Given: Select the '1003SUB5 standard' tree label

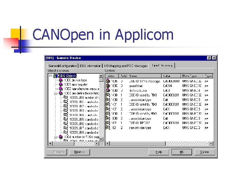Looking at the screenshot, I should coord(84,119).
